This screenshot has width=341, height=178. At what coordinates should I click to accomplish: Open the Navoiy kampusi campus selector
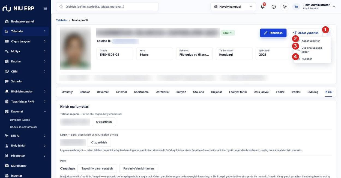point(233,7)
